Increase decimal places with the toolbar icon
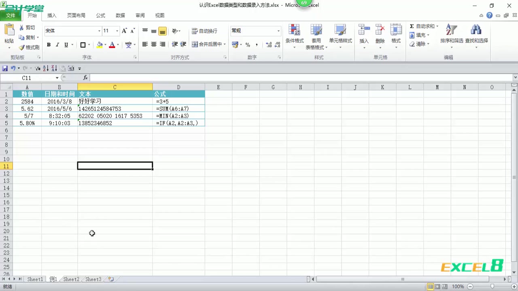The image size is (518, 291). tap(268, 44)
